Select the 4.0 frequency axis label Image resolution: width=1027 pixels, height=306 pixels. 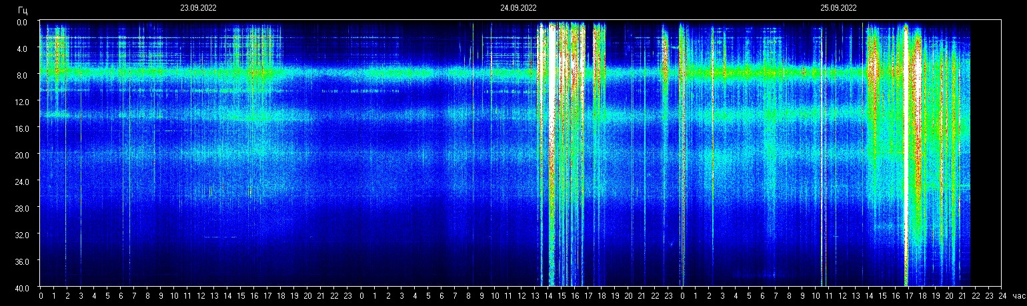(x=23, y=49)
